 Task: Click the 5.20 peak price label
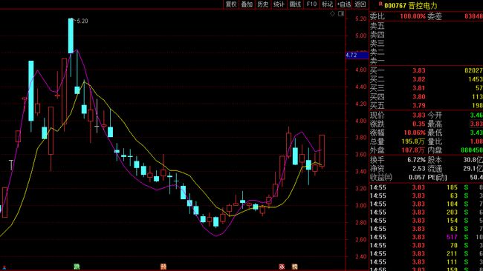click(82, 21)
